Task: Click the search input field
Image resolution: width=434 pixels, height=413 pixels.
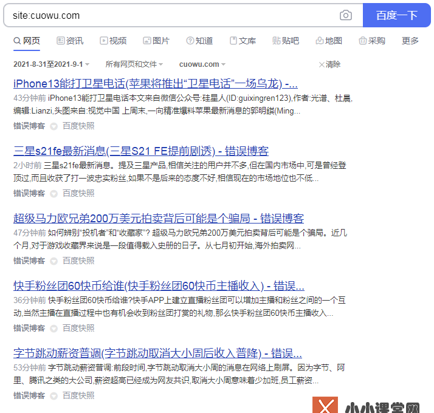Action: pyautogui.click(x=170, y=15)
